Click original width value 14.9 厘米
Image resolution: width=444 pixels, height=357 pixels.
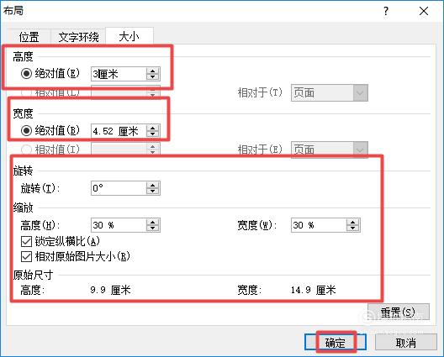point(313,290)
